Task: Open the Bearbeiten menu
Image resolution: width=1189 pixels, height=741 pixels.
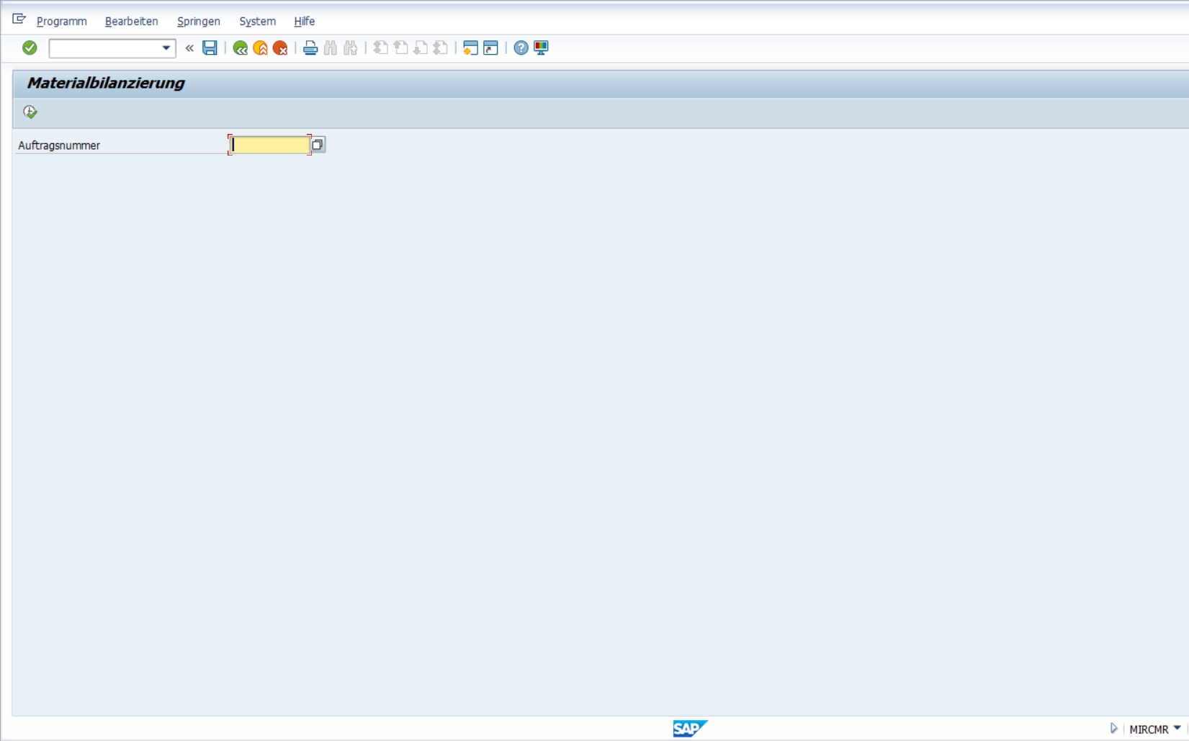Action: click(132, 21)
